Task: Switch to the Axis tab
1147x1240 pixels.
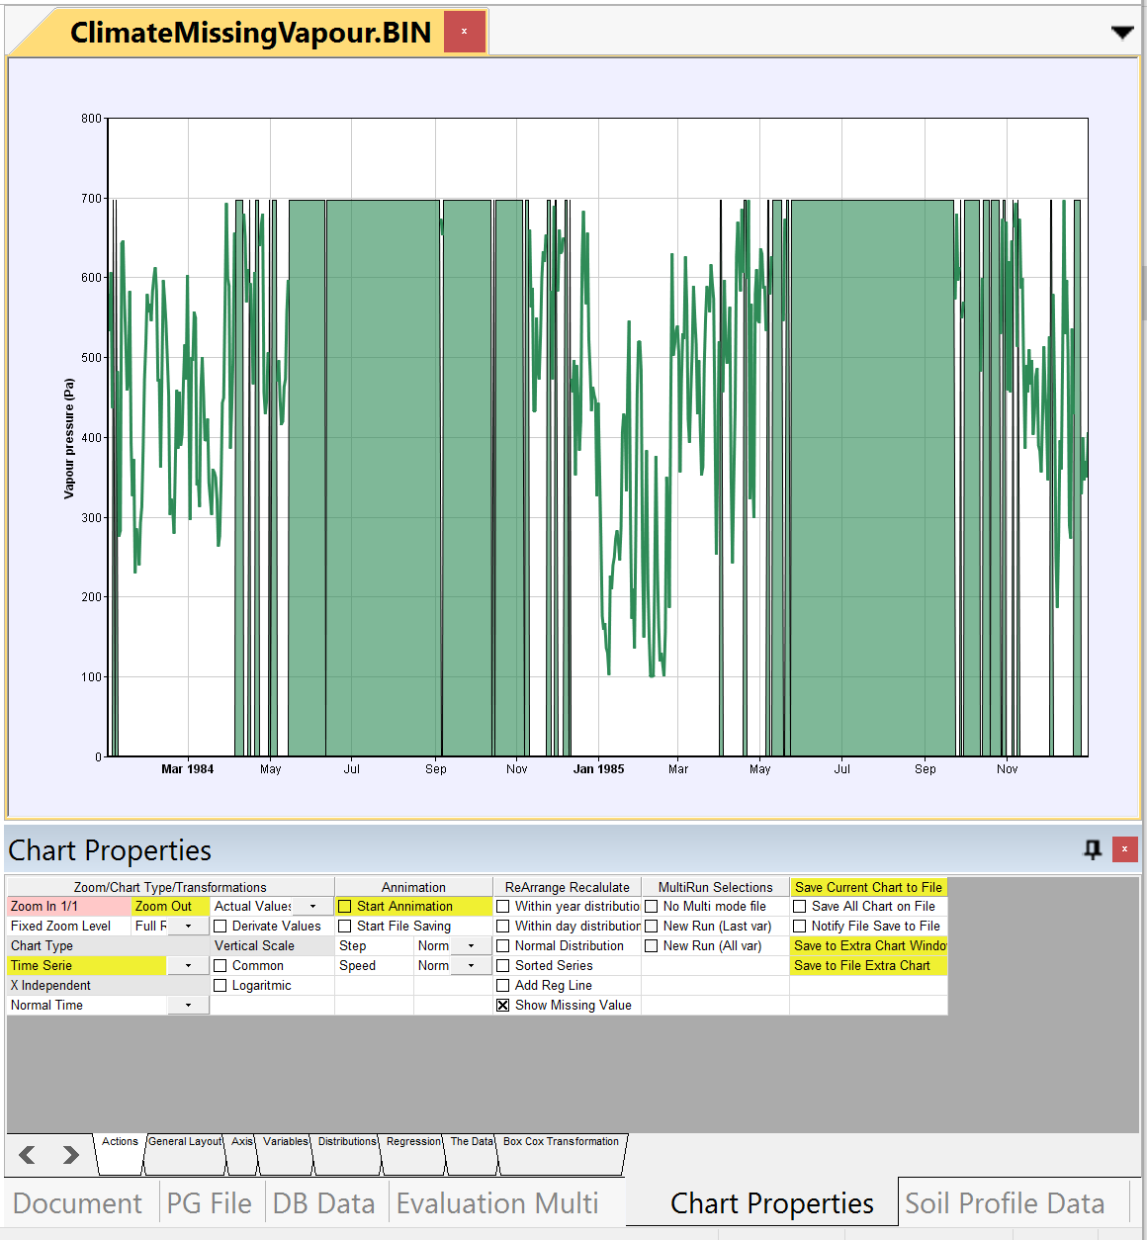Action: pos(242,1153)
